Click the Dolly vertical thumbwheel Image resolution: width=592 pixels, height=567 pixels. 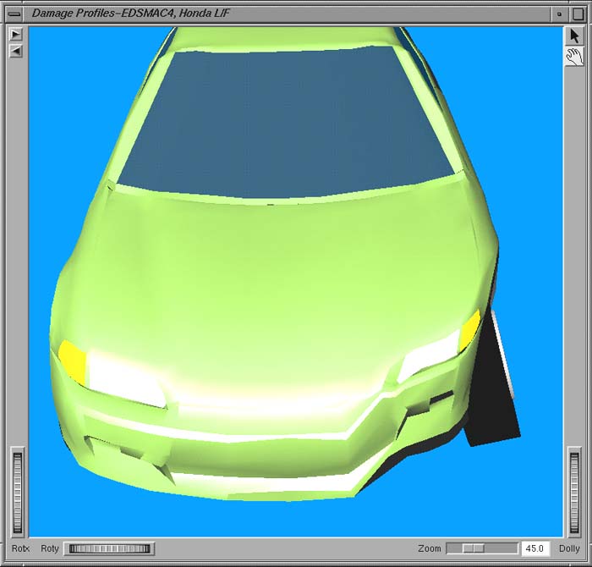575,492
